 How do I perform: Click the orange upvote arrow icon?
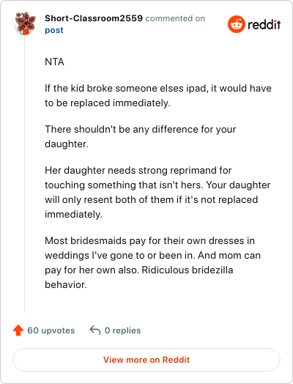(18, 331)
